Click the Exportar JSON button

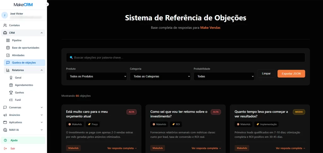coord(291,74)
